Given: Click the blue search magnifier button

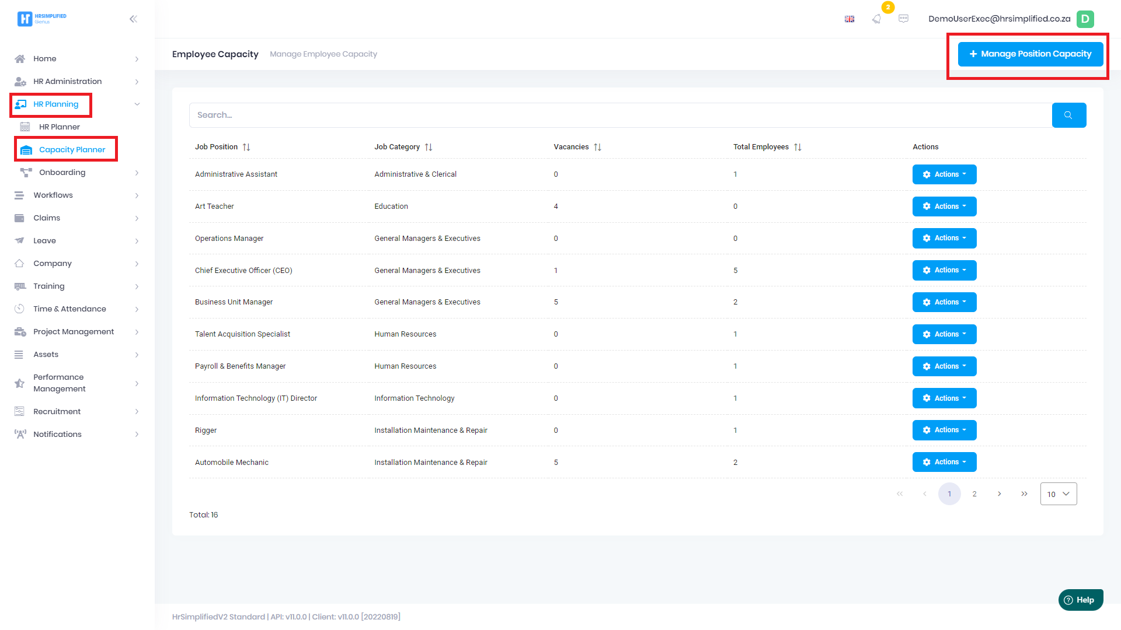Looking at the screenshot, I should pos(1068,115).
